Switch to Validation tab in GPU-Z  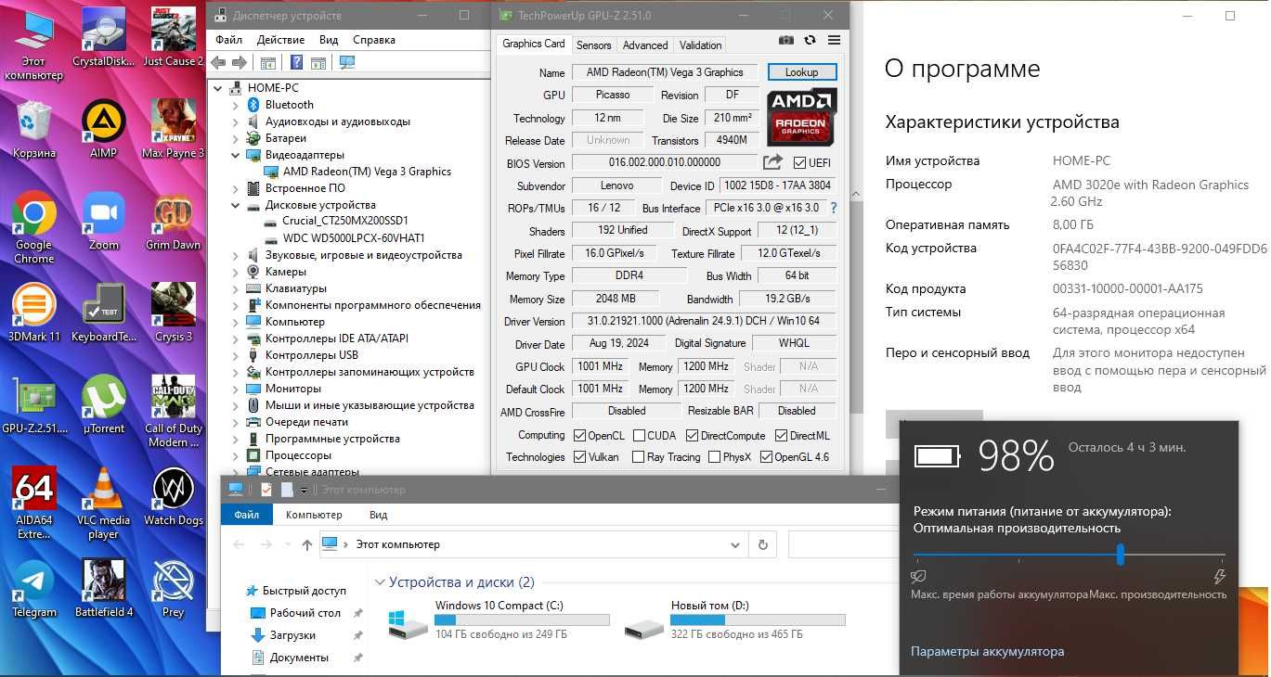click(x=700, y=45)
